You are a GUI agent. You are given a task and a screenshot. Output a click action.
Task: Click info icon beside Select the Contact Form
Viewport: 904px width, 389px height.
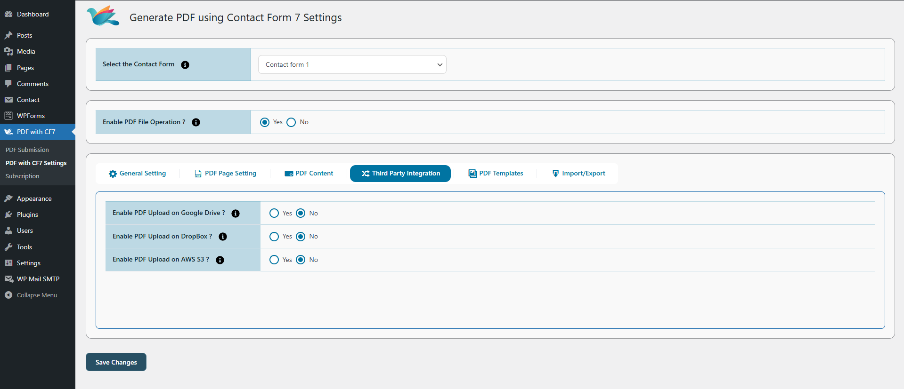185,65
